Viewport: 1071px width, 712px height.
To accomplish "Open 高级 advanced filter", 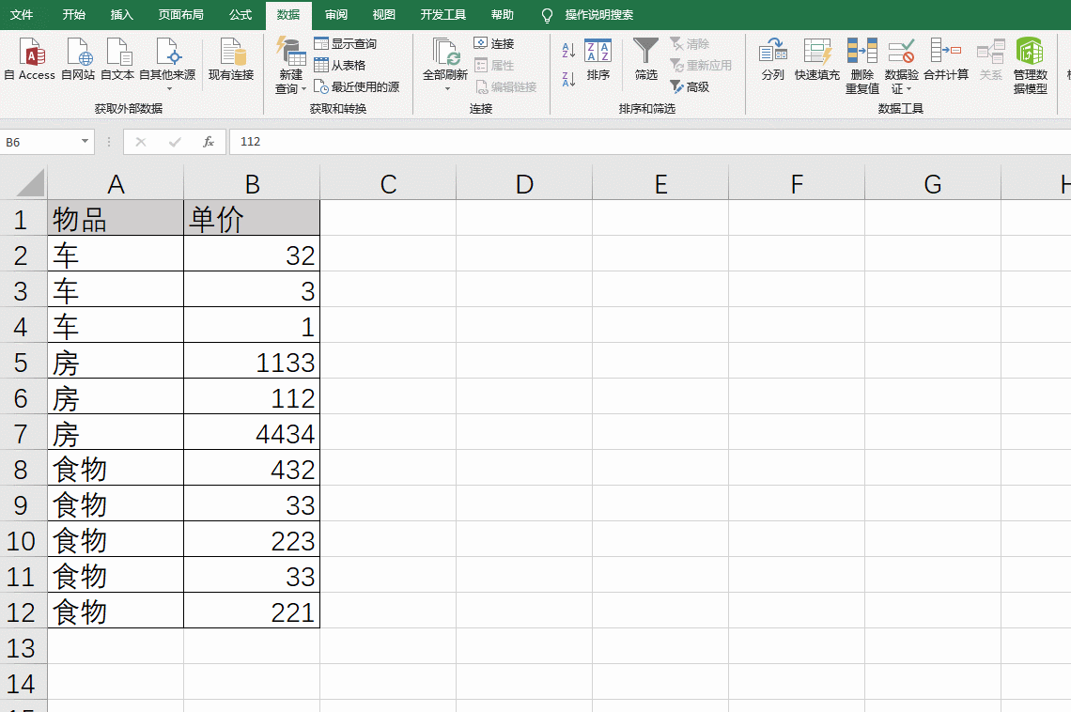I will 690,87.
